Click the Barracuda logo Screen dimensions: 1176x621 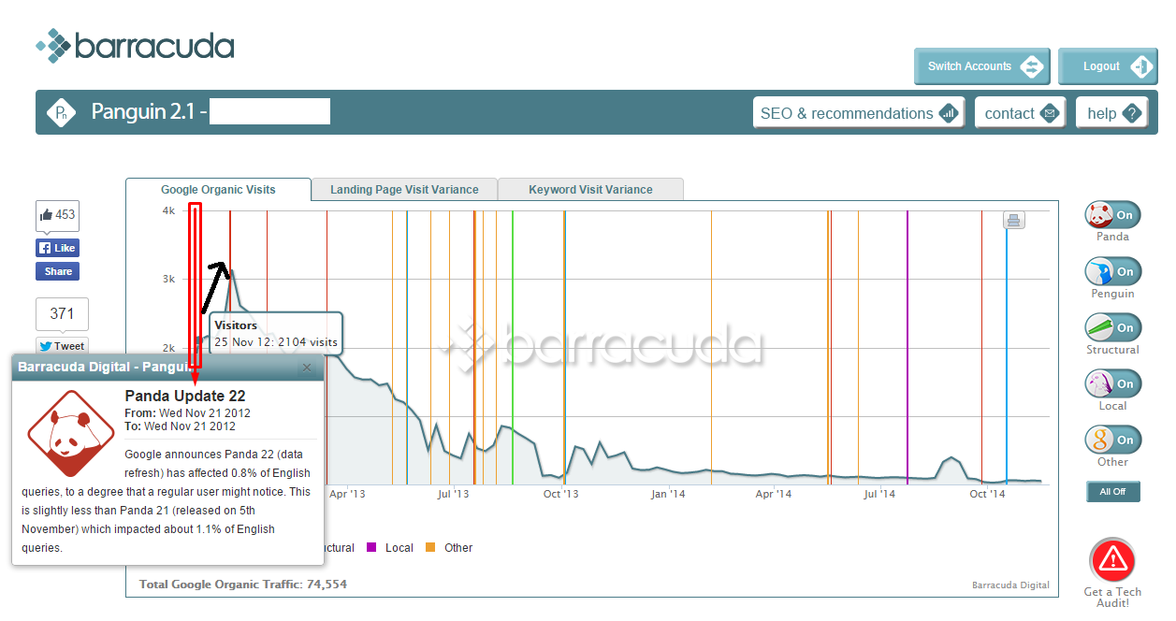135,45
